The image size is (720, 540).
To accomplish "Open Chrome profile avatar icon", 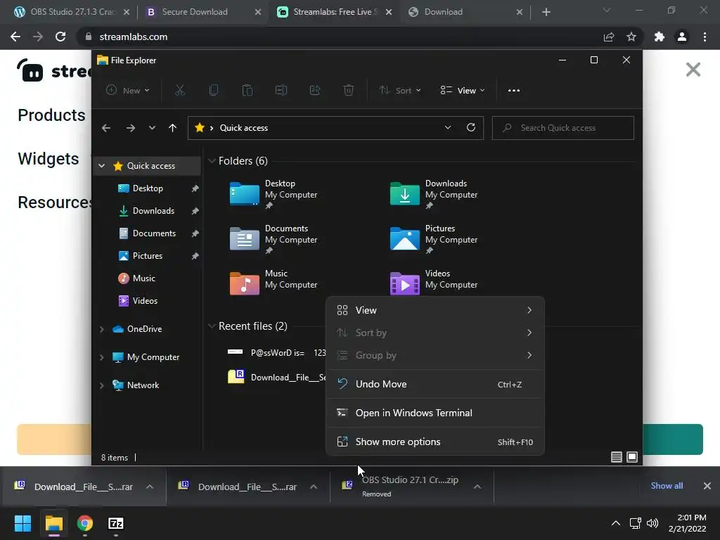I will click(682, 37).
